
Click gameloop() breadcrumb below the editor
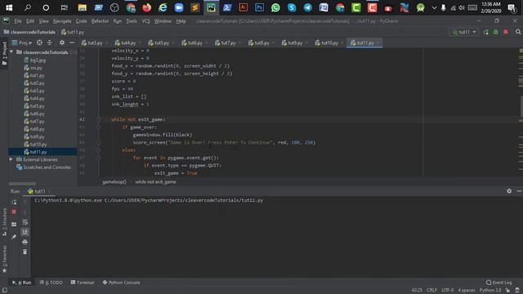(x=114, y=182)
